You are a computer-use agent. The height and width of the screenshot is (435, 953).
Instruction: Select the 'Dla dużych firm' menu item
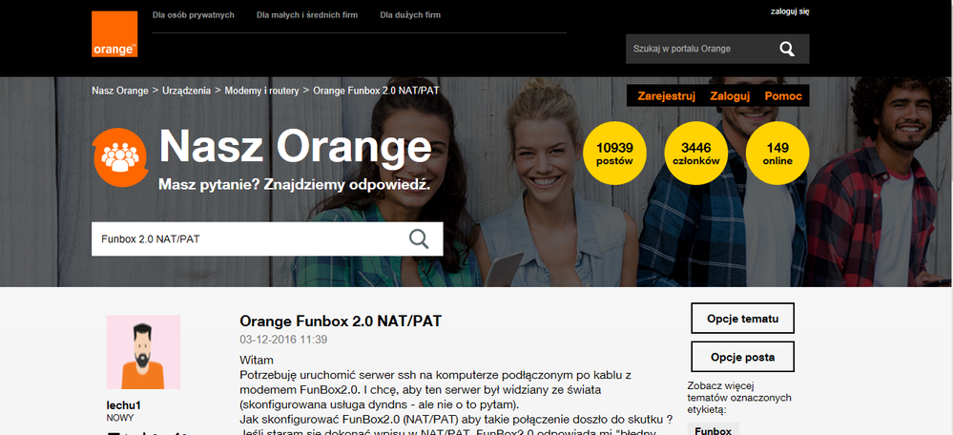click(x=410, y=15)
